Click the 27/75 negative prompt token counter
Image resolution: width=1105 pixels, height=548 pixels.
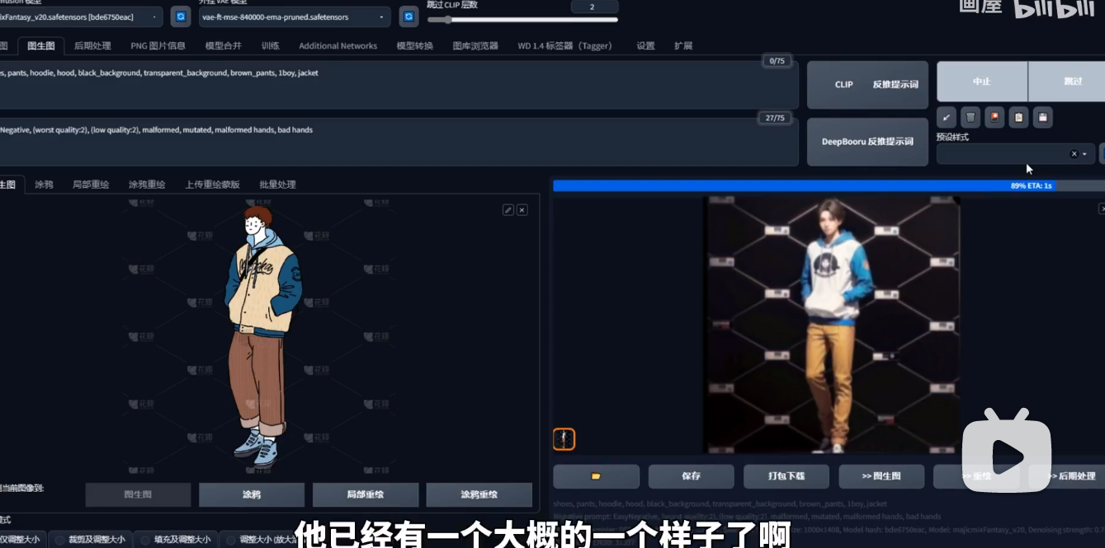point(775,118)
